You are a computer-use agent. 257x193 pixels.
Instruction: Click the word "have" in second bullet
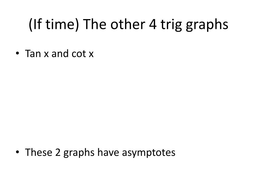pyautogui.click(x=108, y=152)
